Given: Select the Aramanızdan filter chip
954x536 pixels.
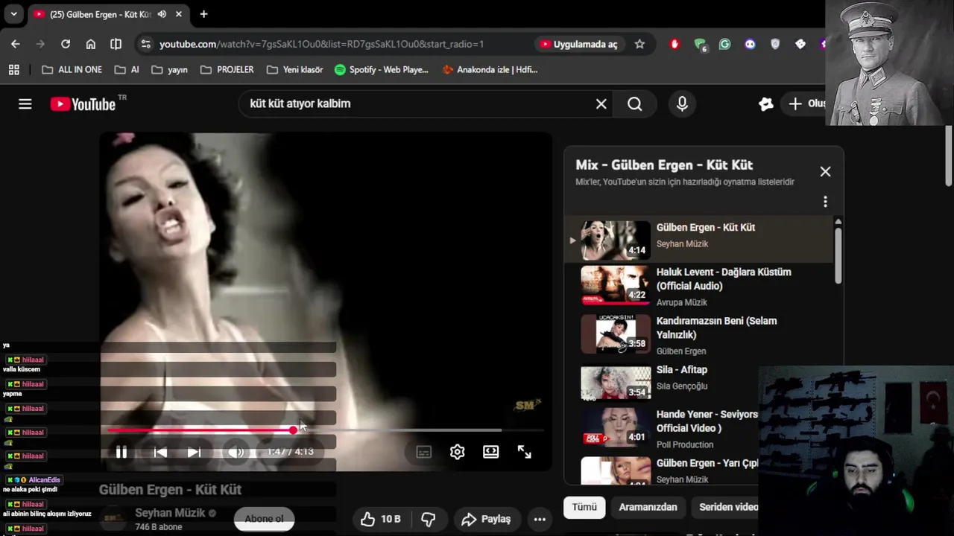Looking at the screenshot, I should (x=648, y=507).
